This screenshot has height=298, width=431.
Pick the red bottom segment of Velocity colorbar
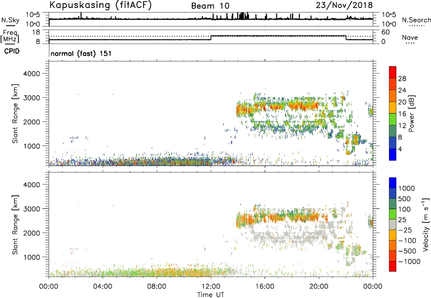coord(393,266)
